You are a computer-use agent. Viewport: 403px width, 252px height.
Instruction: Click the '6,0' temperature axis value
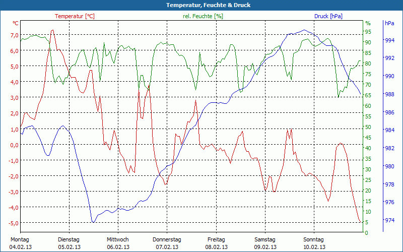click(x=14, y=51)
